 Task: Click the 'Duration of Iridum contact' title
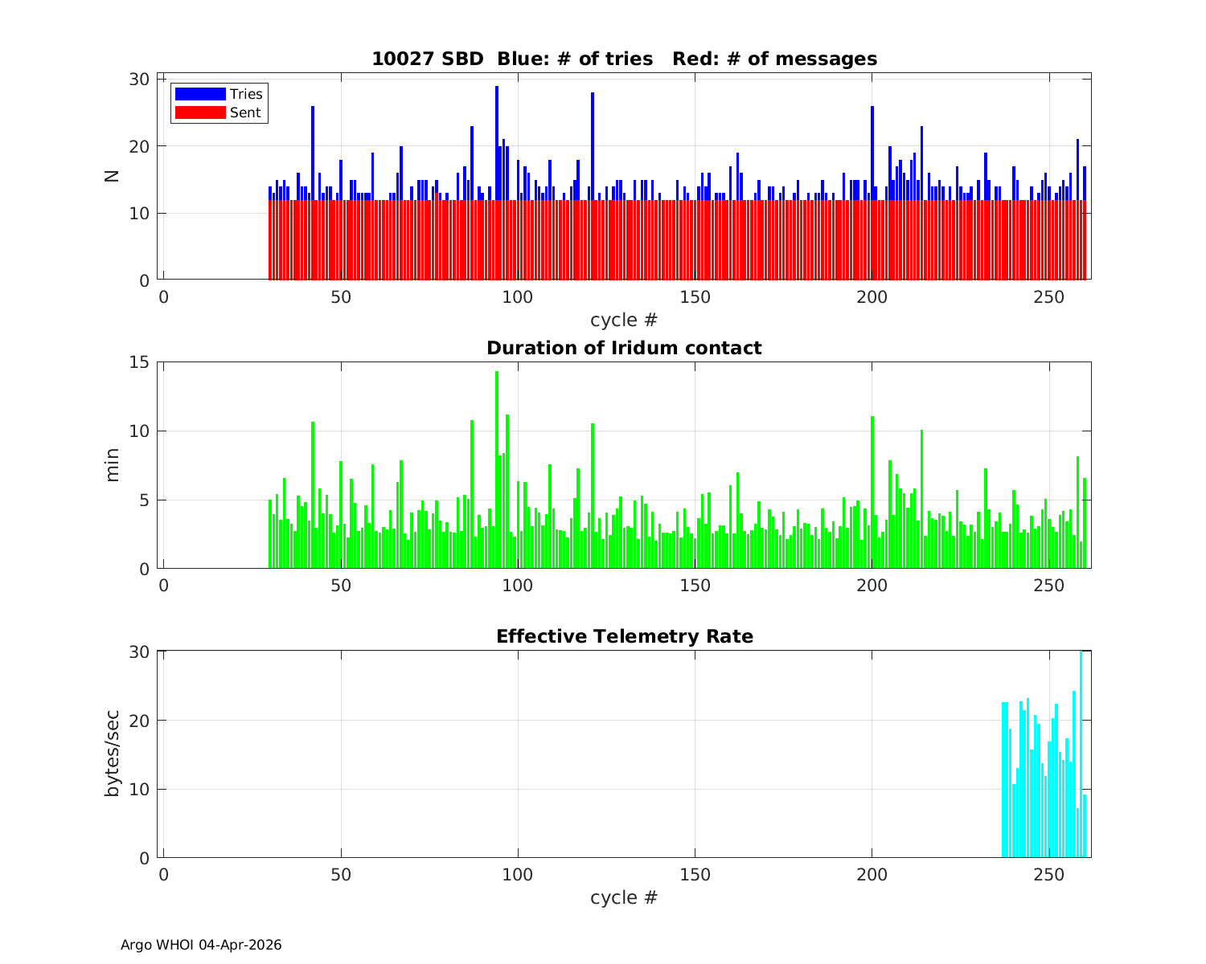click(624, 348)
